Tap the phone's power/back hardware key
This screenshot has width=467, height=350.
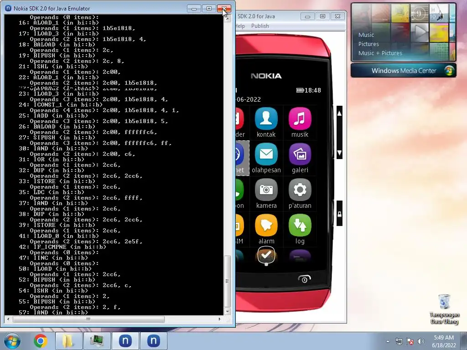pos(304,279)
